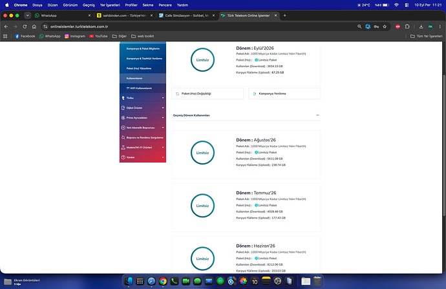446x289 pixels.
Task: Click the Modem/Wi-Fi Ürünleri sidebar icon
Action: coord(123,147)
